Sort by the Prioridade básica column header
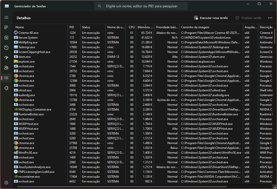This screenshot has height=189, width=277. pos(167,27)
